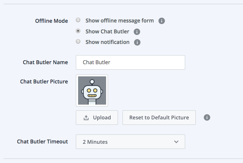Click the robot Chat Butler picture thumbnail

(x=92, y=90)
